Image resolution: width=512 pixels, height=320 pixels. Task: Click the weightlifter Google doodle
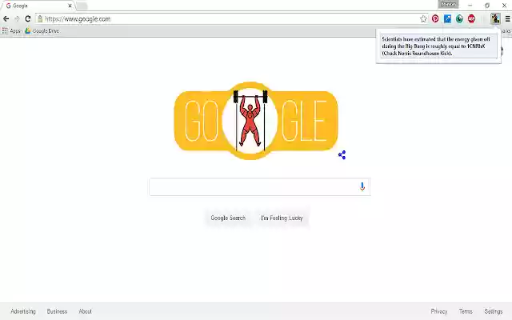click(x=256, y=121)
